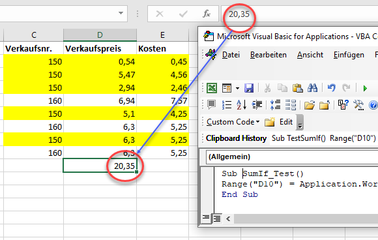Image resolution: width=378 pixels, height=240 pixels.
Task: Save the workbook with the floppy disk icon
Action: click(249, 88)
